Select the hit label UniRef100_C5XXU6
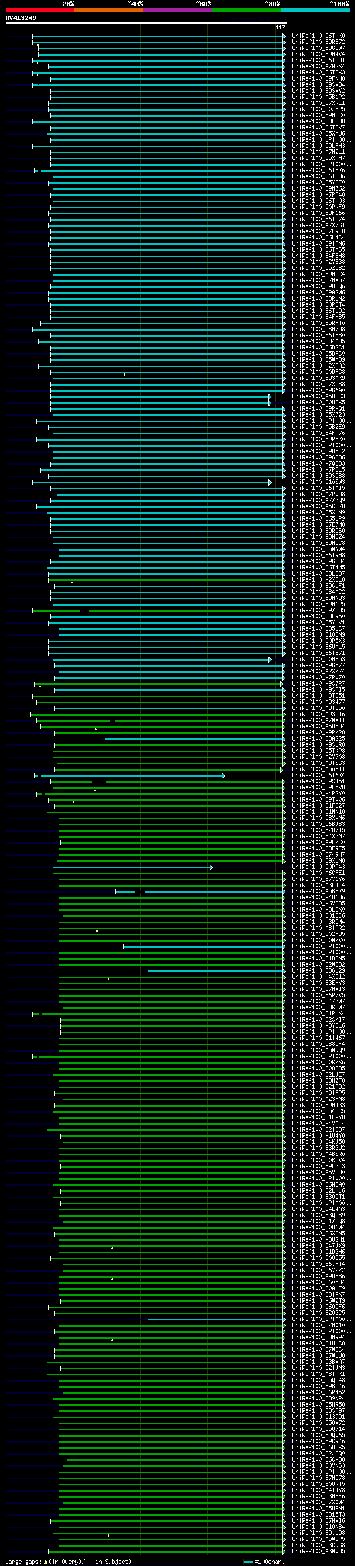355x1566 pixels. tap(318, 134)
